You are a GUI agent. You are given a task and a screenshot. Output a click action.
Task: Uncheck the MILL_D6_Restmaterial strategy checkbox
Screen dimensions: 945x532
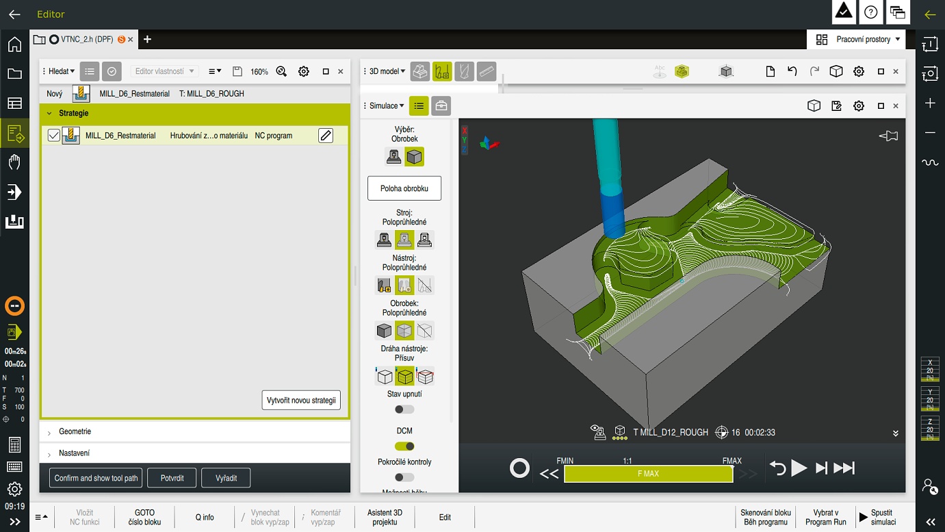pyautogui.click(x=54, y=136)
